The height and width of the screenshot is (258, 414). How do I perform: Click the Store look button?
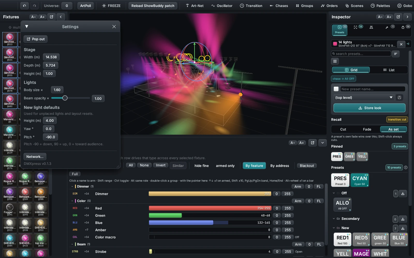[x=369, y=108]
